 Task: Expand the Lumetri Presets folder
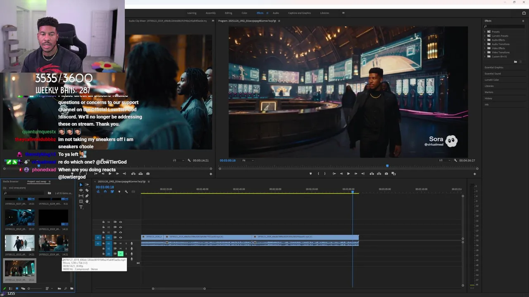click(x=485, y=36)
